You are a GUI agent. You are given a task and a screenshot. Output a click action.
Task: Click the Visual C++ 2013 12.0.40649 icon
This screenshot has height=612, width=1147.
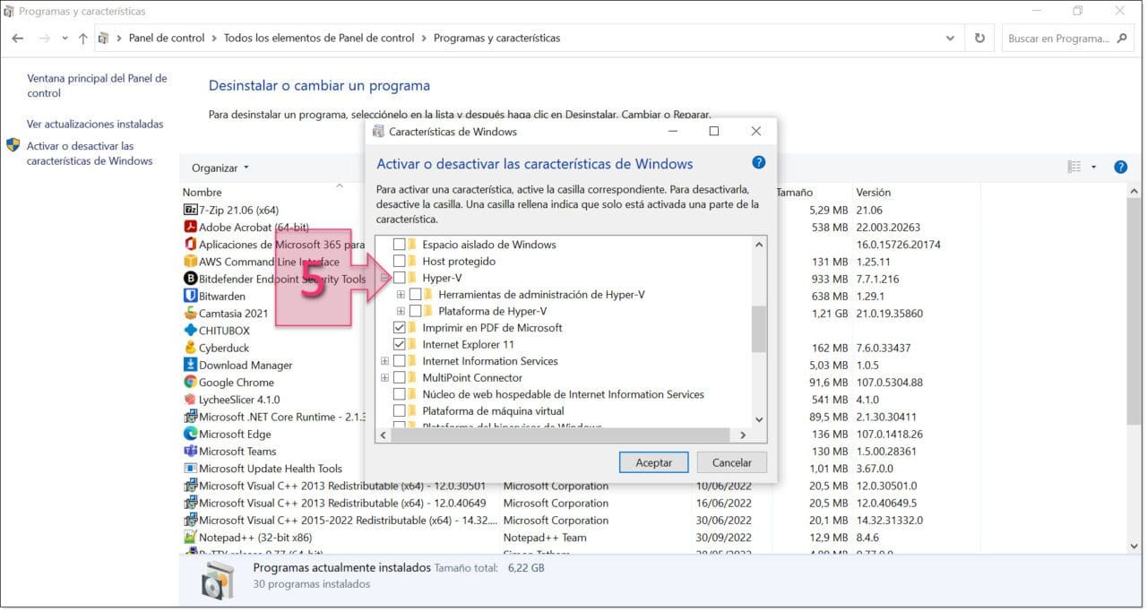[190, 503]
